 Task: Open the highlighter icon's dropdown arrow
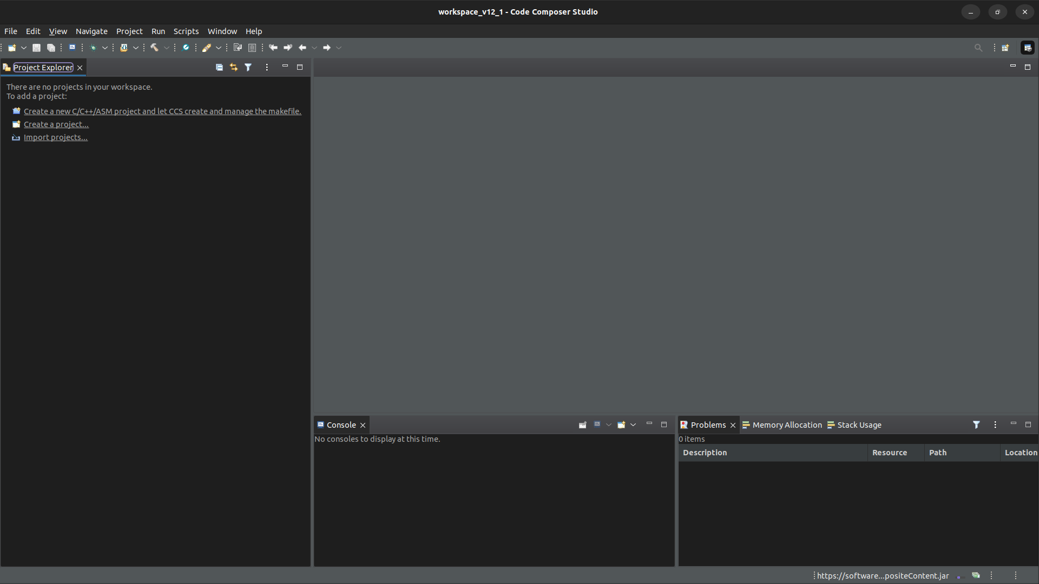(x=219, y=48)
